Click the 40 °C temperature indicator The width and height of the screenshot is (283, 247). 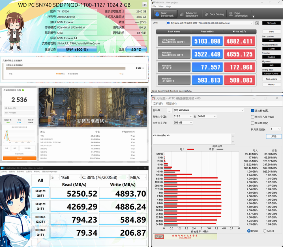pos(136,49)
